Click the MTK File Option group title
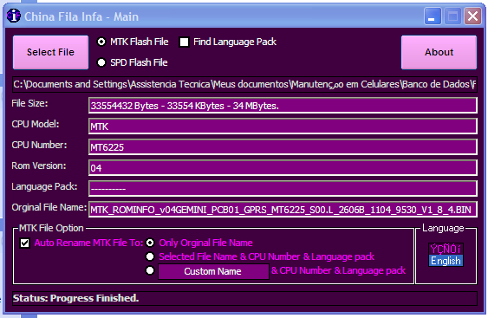This screenshot has width=488, height=318. pyautogui.click(x=51, y=228)
